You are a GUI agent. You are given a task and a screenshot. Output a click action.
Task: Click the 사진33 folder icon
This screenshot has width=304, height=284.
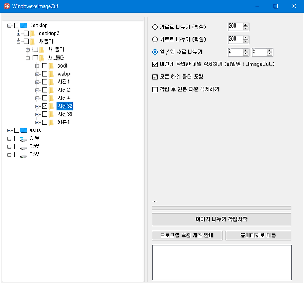click(51, 114)
